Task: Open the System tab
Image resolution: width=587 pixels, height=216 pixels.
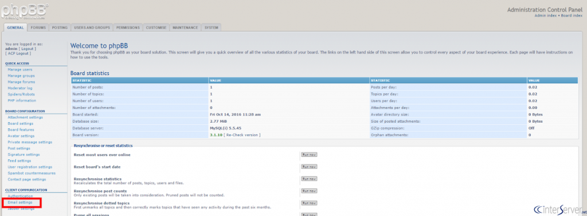Action: pyautogui.click(x=212, y=28)
